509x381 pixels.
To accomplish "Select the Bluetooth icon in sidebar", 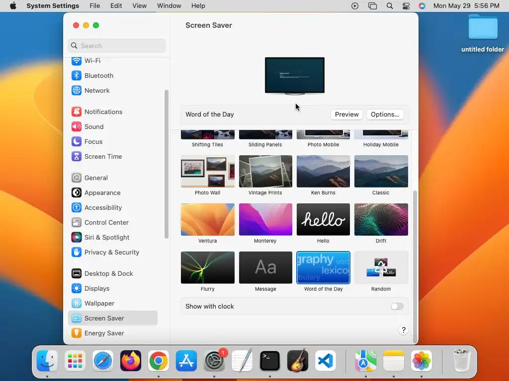I will 76,75.
